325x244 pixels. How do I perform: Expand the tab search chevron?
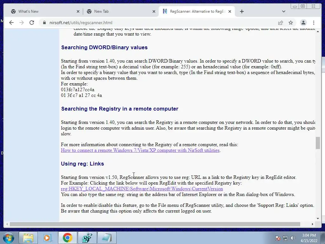pos(284,11)
